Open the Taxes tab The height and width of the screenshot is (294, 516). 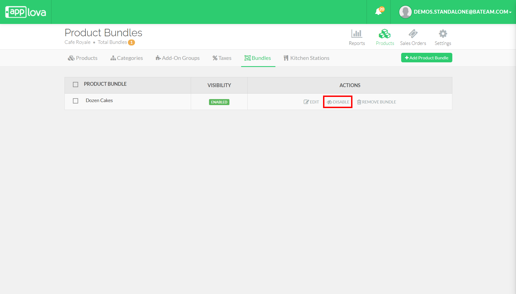click(x=222, y=58)
